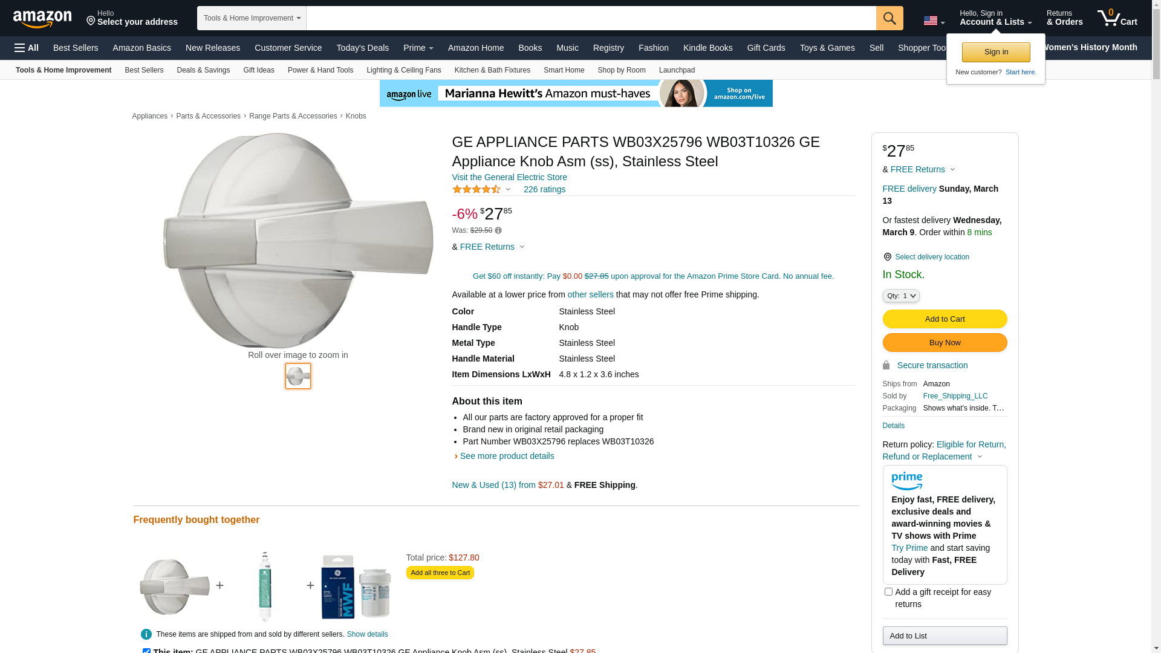Select the knob product thumbnail
The height and width of the screenshot is (653, 1161).
click(298, 376)
